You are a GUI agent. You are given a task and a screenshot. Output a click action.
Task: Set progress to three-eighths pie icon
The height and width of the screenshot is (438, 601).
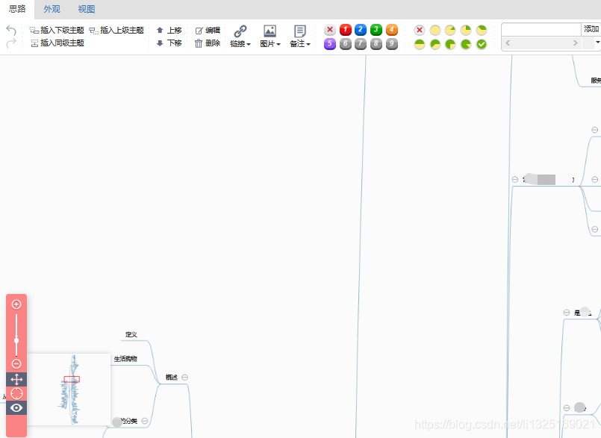point(482,30)
